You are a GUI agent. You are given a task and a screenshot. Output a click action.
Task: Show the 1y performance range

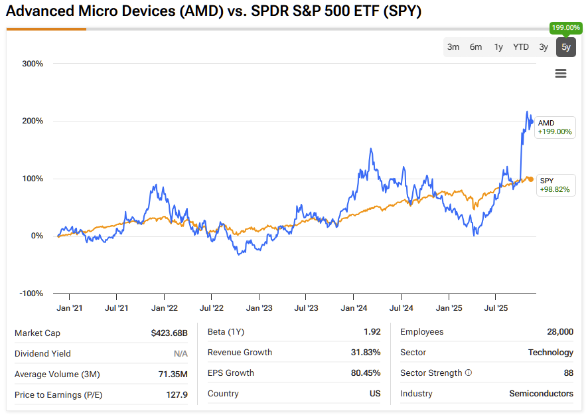click(498, 47)
